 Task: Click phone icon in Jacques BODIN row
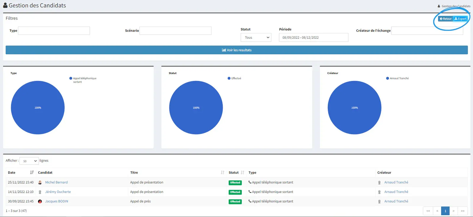click(x=250, y=201)
